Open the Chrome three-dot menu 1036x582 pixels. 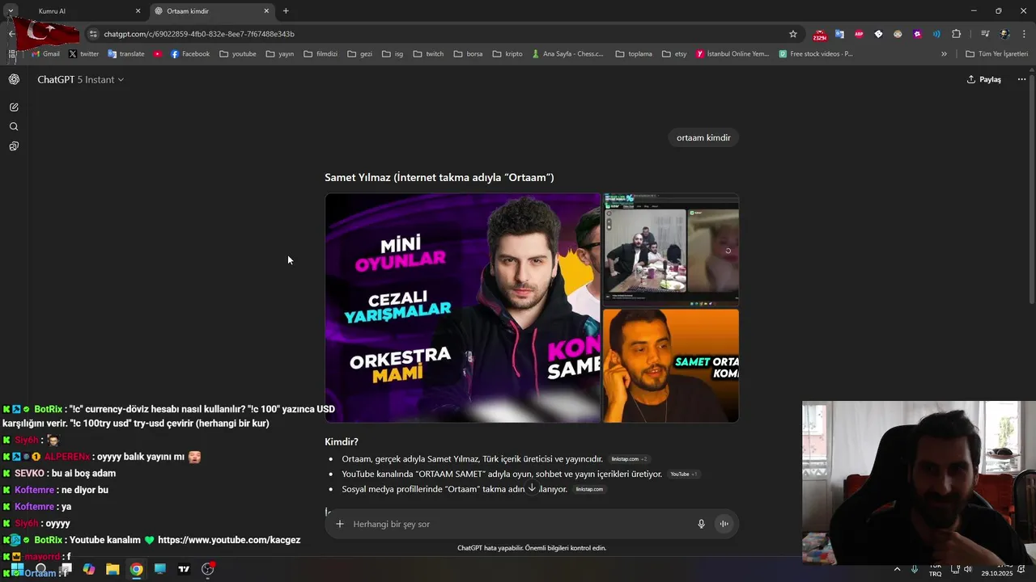click(1025, 34)
